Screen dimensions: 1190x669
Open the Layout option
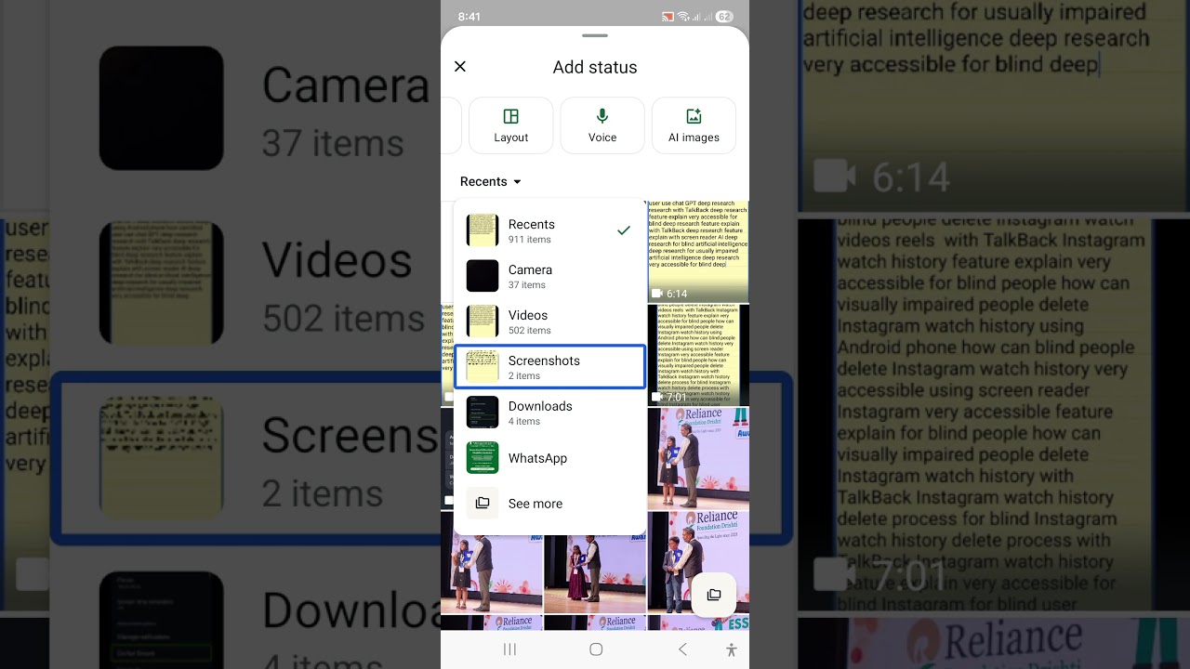click(510, 125)
